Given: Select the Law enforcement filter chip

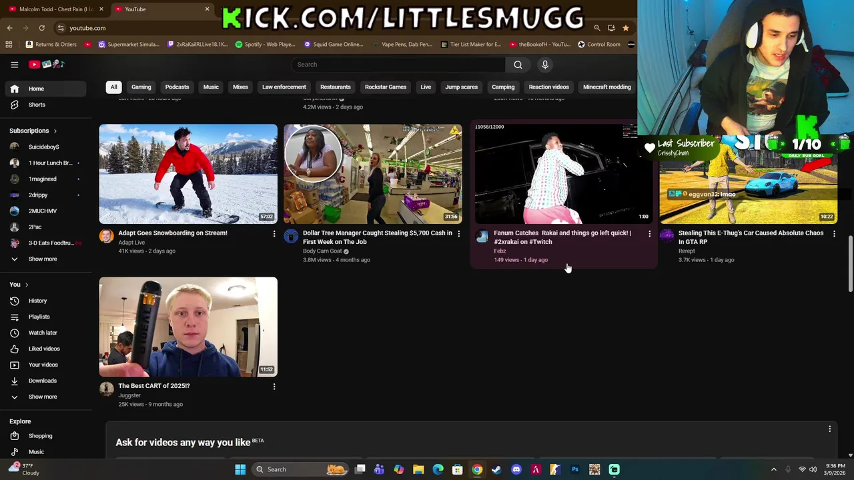Looking at the screenshot, I should [284, 87].
